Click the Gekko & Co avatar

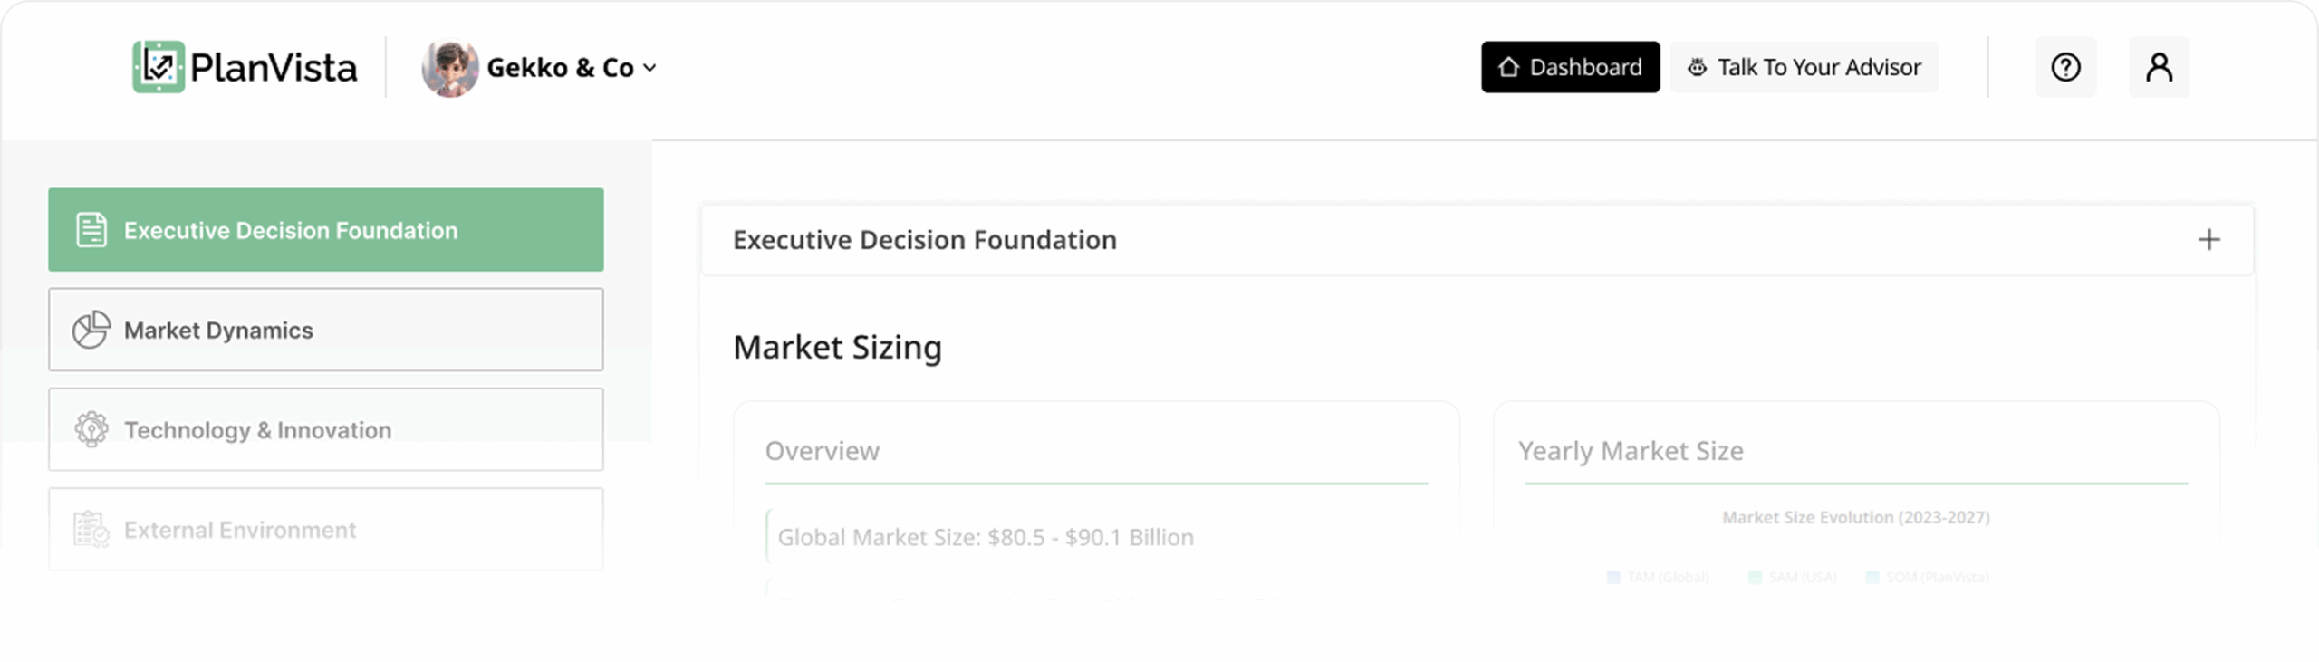click(x=450, y=68)
